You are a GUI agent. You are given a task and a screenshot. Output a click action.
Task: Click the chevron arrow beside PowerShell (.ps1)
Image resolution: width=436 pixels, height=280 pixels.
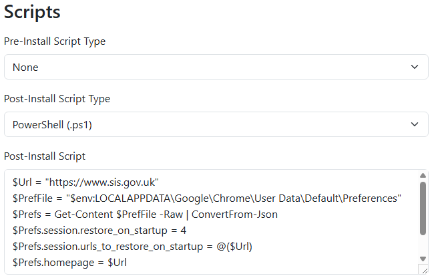pos(415,124)
